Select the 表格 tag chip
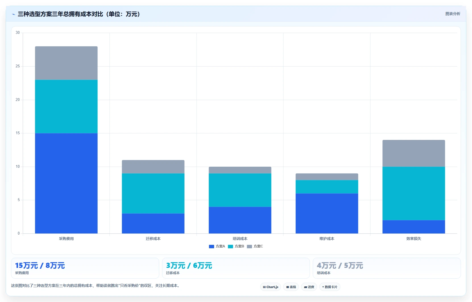This screenshot has height=302, width=472. (291, 287)
